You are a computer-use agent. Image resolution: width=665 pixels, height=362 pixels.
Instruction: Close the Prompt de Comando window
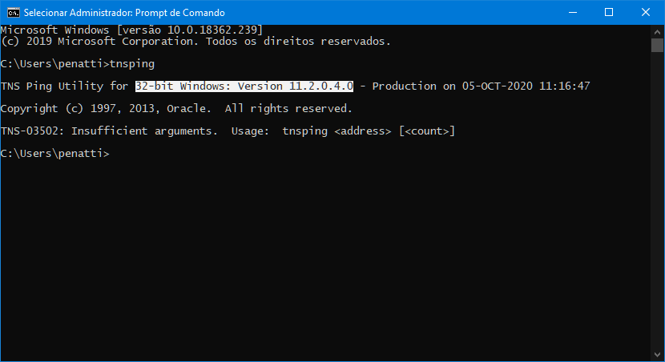click(x=646, y=12)
